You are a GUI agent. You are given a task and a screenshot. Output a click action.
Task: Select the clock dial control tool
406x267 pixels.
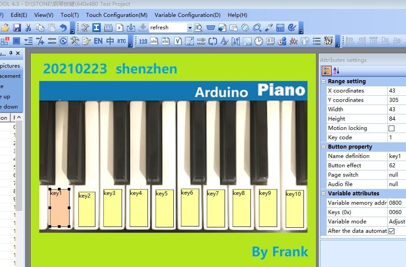point(259,41)
